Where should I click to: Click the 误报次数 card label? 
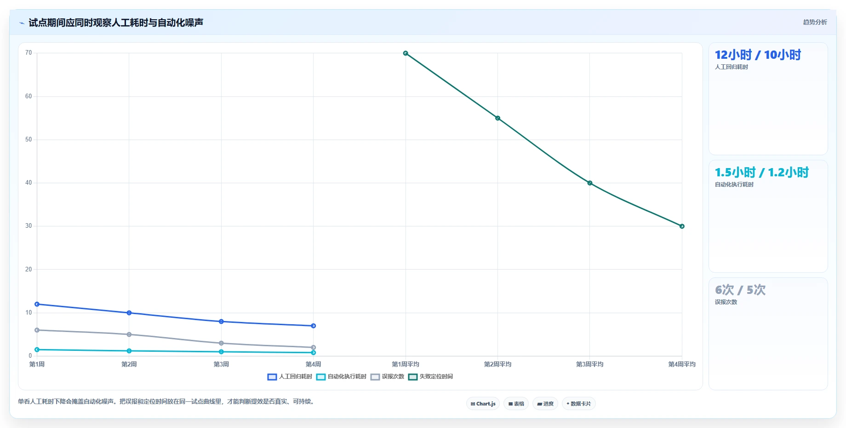pyautogui.click(x=726, y=302)
